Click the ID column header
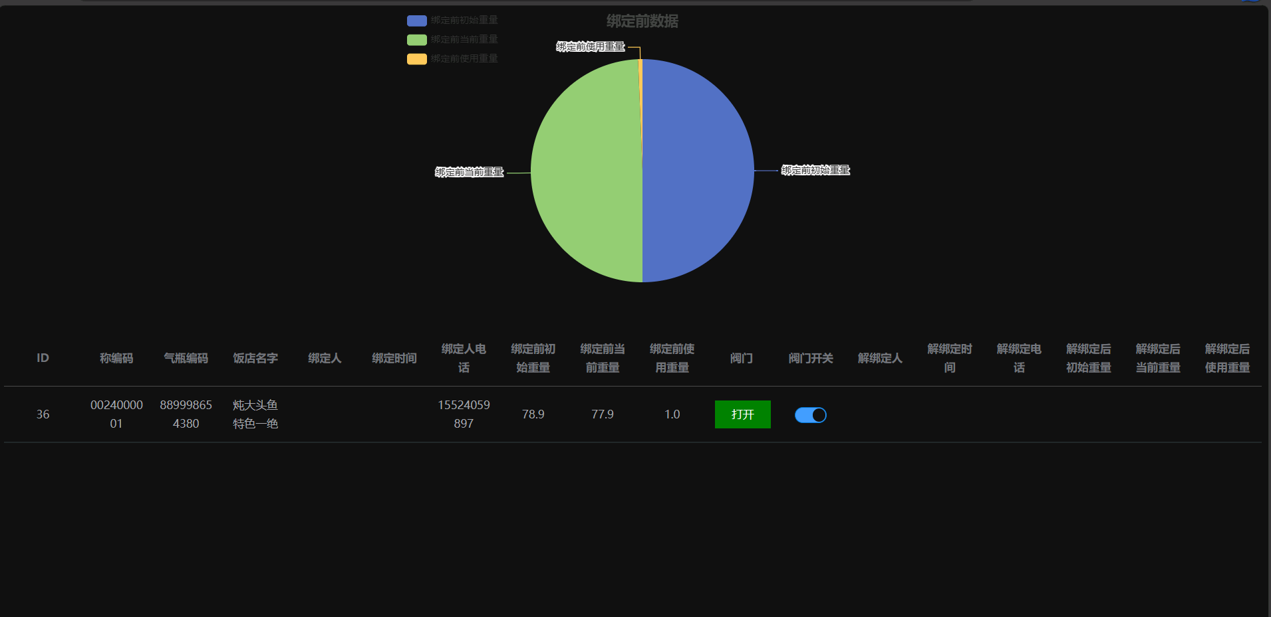This screenshot has height=617, width=1271. point(43,358)
